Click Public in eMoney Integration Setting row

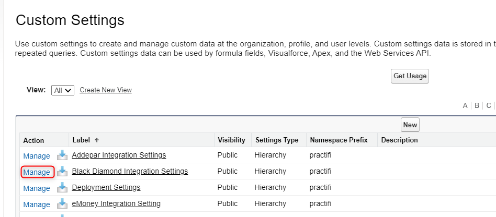[x=228, y=203]
